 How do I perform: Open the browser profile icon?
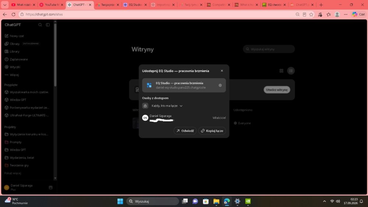point(337,14)
